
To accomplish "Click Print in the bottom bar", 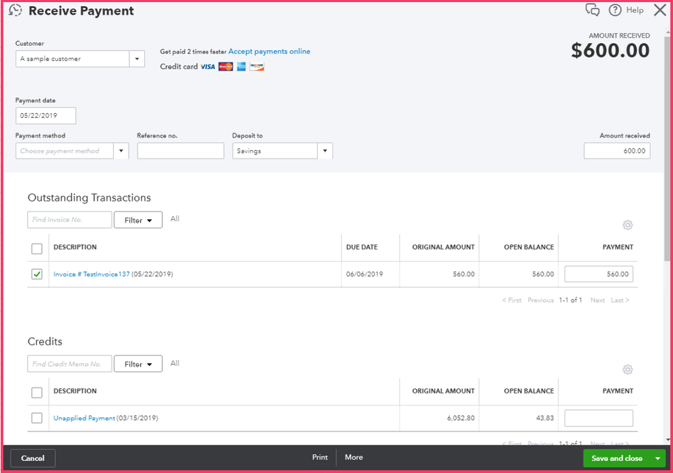I will 320,457.
